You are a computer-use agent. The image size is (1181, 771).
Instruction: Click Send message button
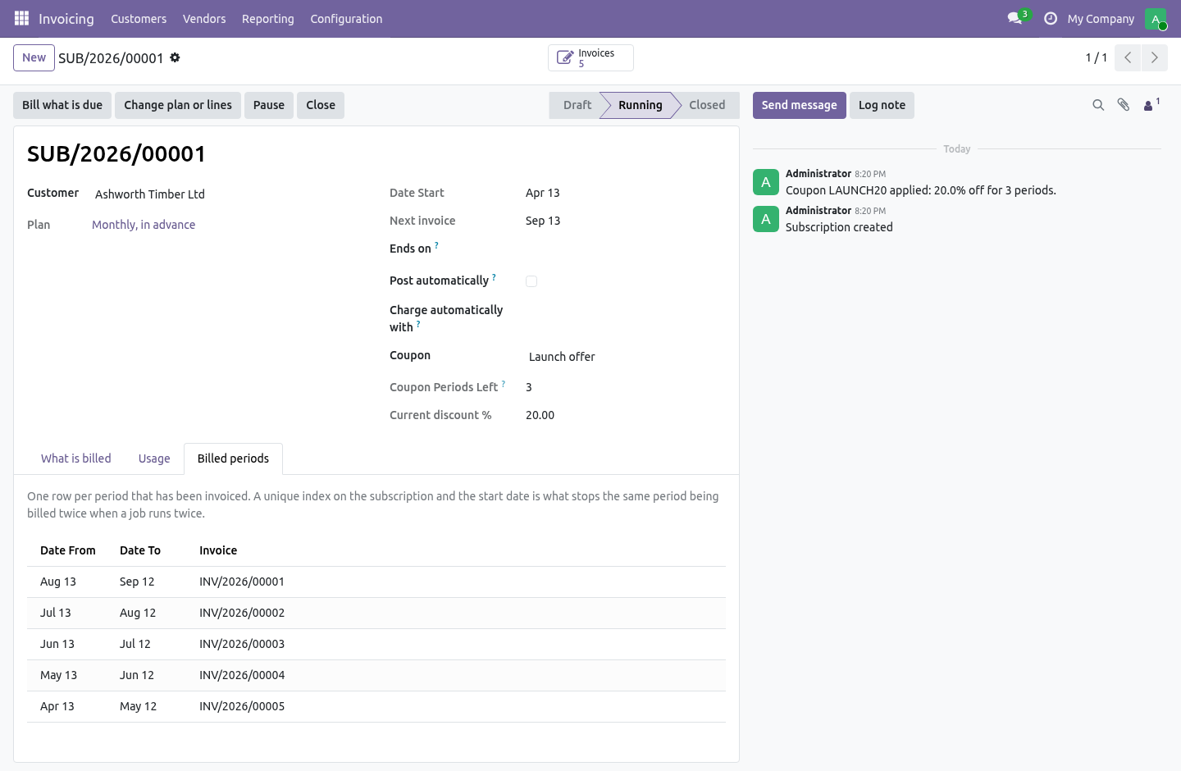pyautogui.click(x=800, y=105)
